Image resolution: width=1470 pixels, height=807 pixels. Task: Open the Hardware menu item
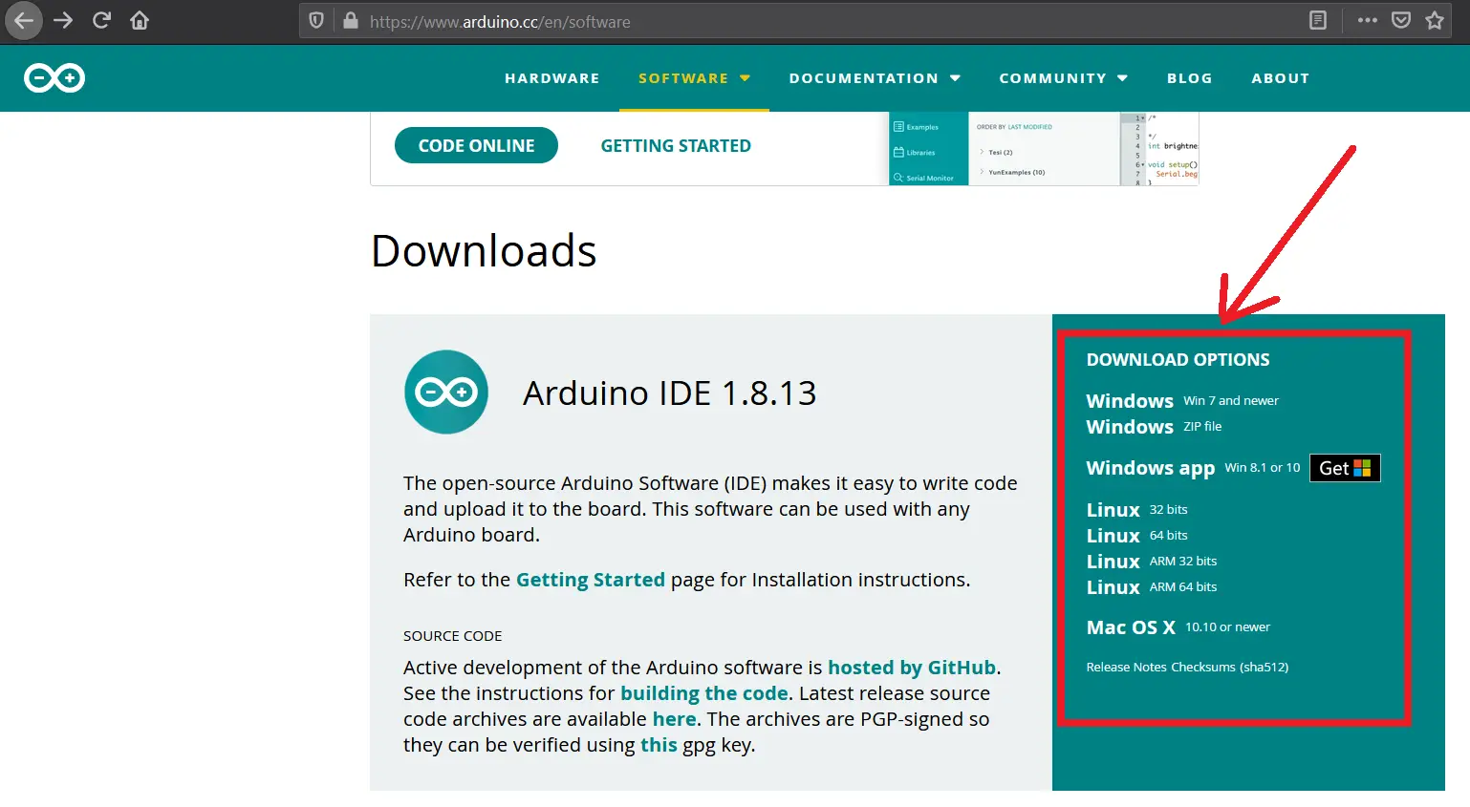coord(551,78)
